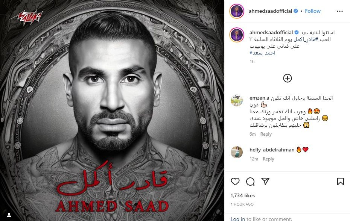Open helly_abdelrahman profile avatar
Image resolution: width=350 pixels, height=221 pixels.
coord(237,152)
